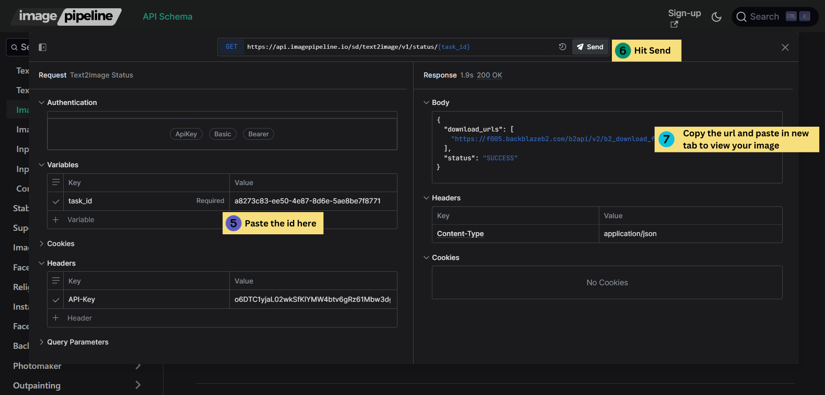
Task: Click the Outpainting chevron arrow
Action: point(138,385)
